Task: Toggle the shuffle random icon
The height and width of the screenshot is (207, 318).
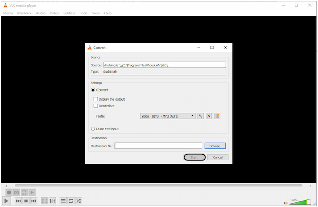Action: [x=78, y=201]
